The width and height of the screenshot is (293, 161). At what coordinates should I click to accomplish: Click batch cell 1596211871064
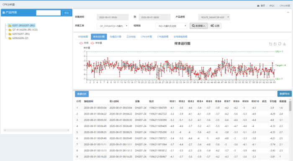click(x=158, y=145)
